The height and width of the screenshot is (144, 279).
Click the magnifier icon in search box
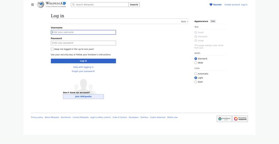pyautogui.click(x=74, y=5)
